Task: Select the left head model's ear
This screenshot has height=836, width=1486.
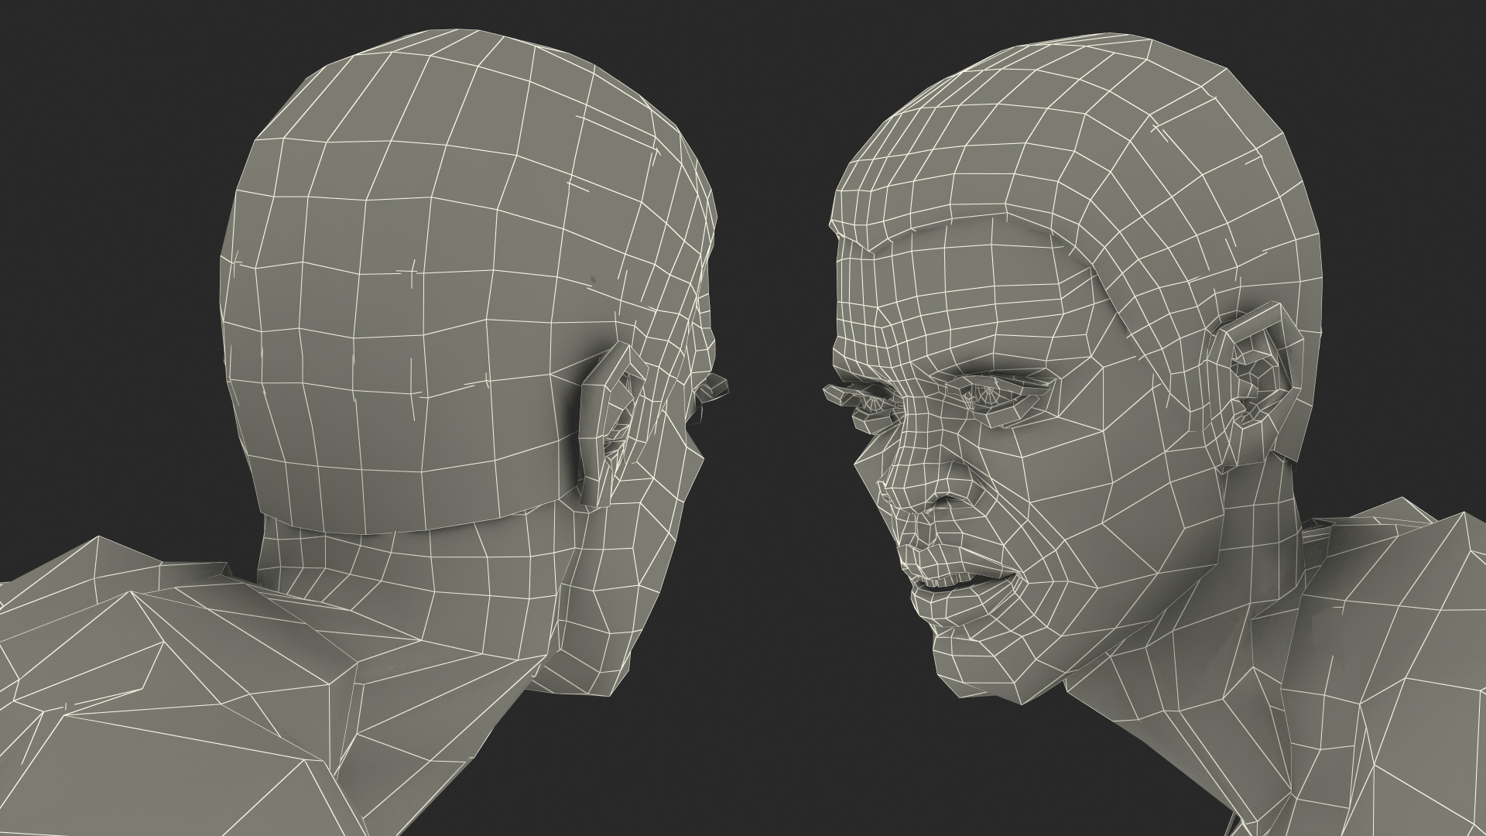Action: [x=614, y=425]
